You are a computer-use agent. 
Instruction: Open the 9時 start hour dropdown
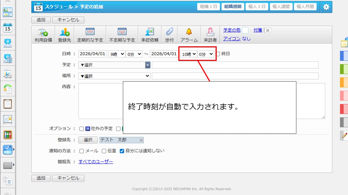(x=116, y=54)
